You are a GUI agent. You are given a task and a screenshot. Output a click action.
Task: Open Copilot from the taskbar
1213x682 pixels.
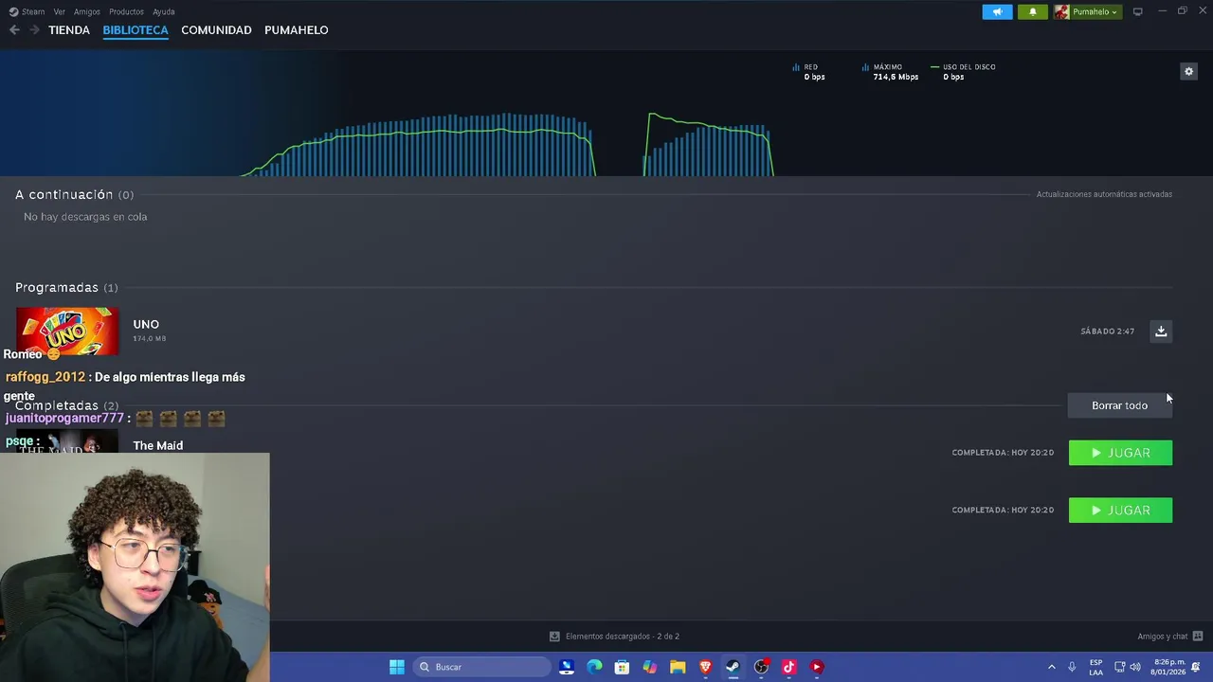(649, 667)
